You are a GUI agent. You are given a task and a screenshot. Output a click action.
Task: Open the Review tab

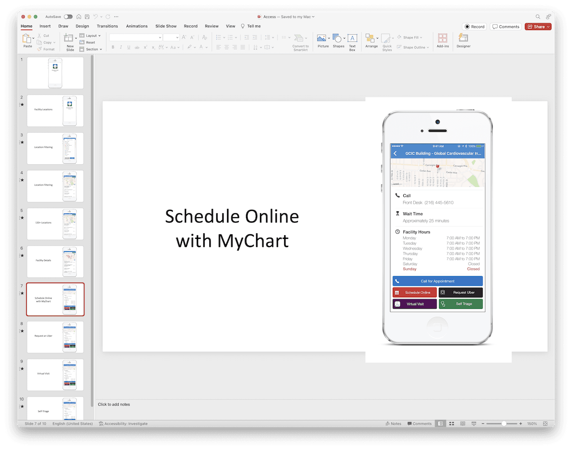tap(212, 26)
